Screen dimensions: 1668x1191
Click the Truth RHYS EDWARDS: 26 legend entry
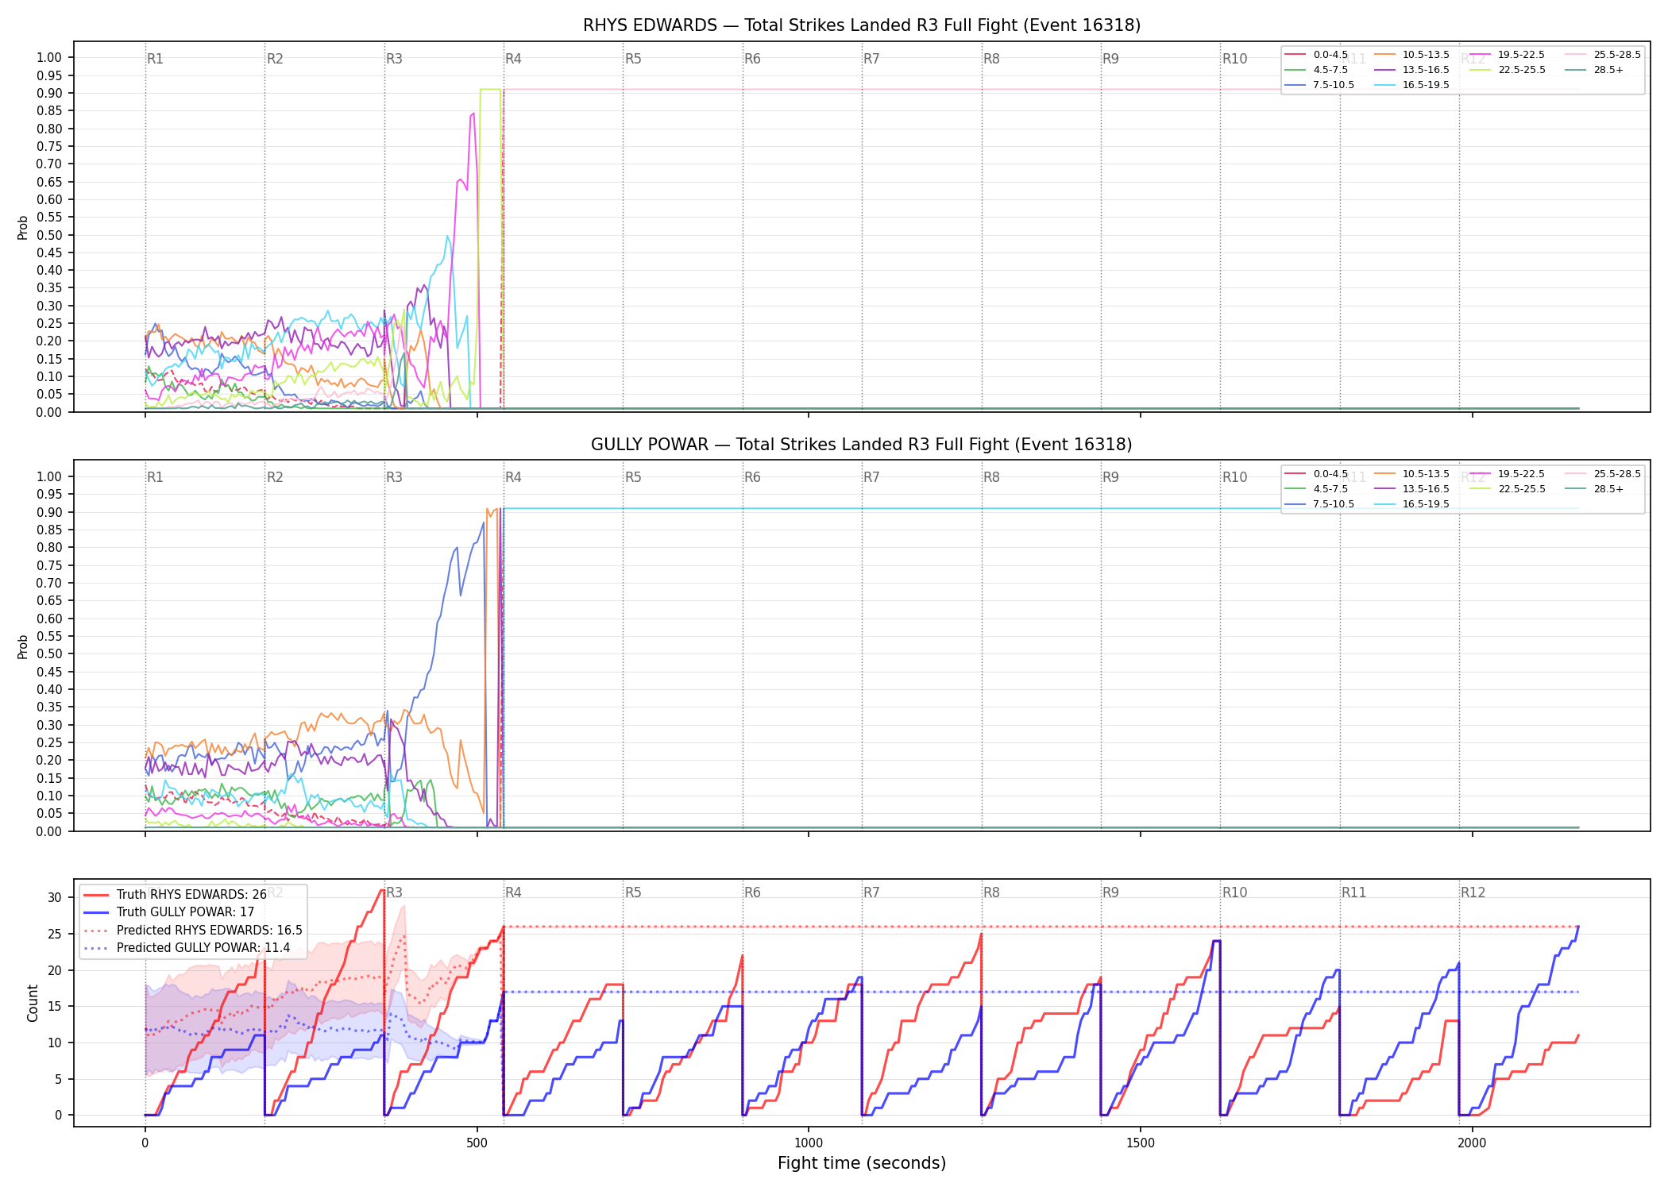[x=175, y=895]
